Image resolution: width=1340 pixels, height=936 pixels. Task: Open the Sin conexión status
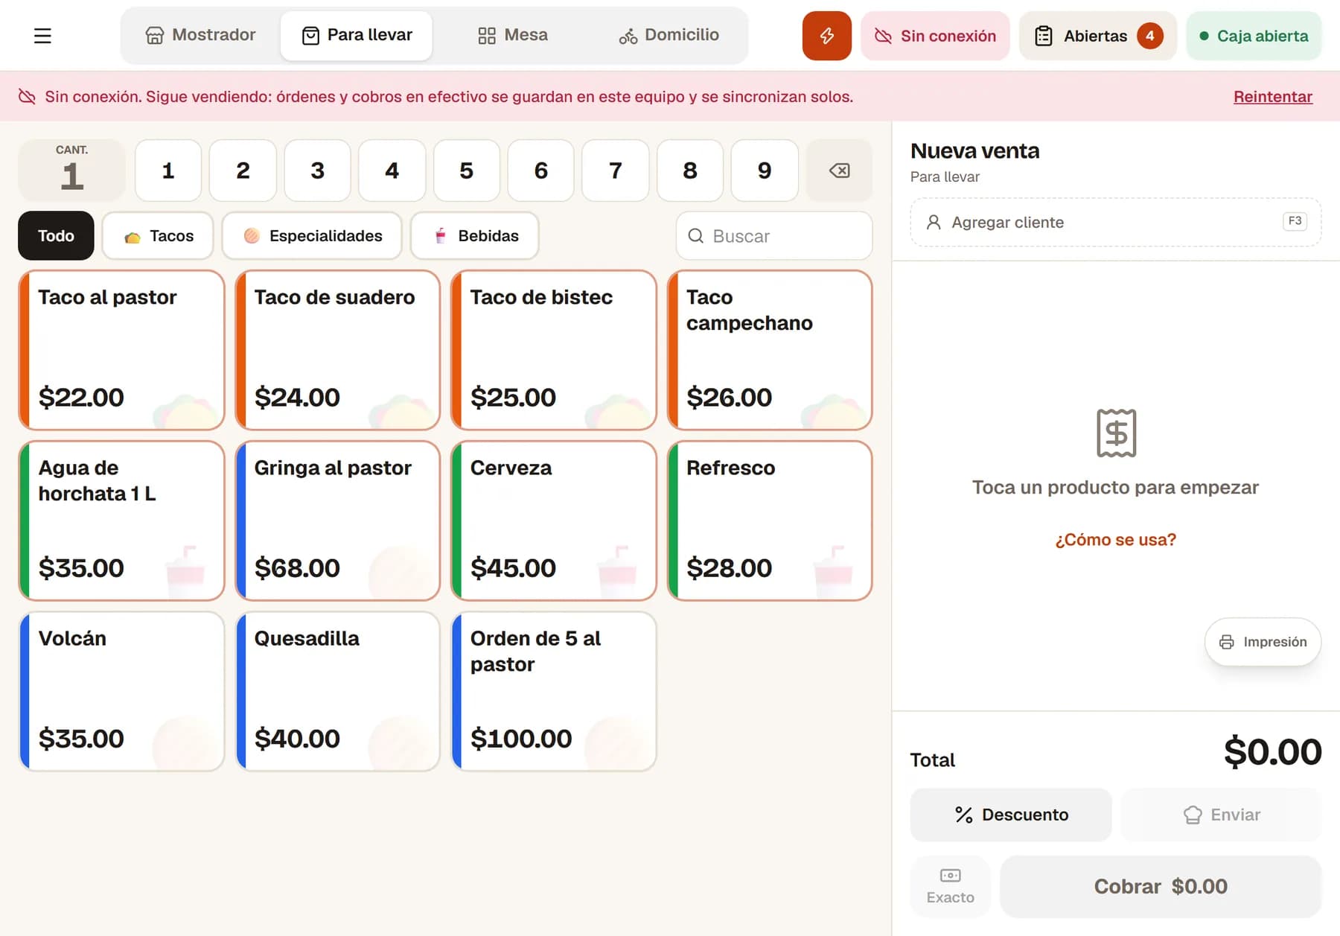pos(935,36)
